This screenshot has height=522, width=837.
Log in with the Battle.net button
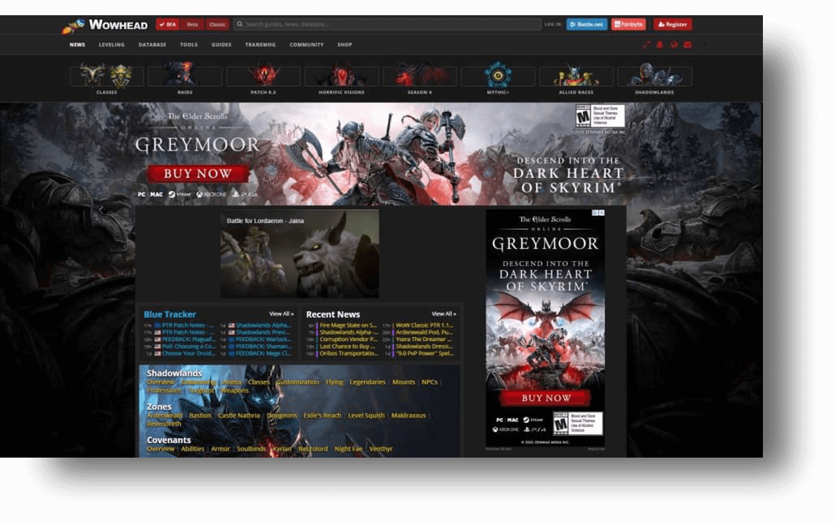click(x=587, y=24)
